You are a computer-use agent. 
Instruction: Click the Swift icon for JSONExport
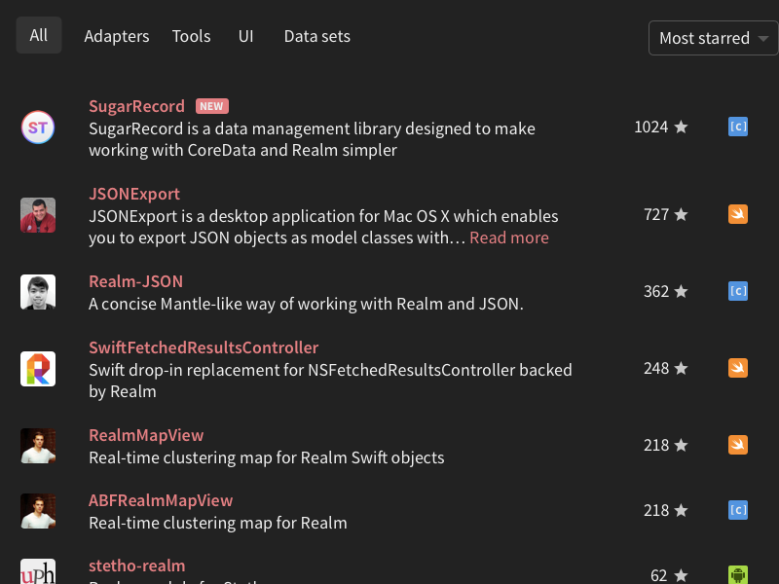click(x=738, y=214)
